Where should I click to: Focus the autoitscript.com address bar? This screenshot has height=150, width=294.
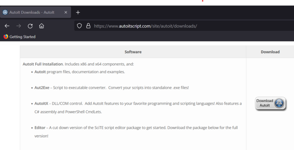click(x=184, y=26)
